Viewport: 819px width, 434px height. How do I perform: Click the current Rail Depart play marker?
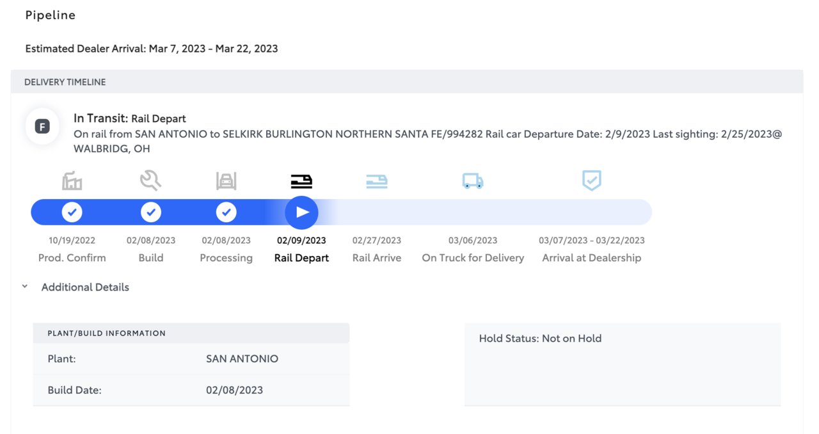(301, 212)
